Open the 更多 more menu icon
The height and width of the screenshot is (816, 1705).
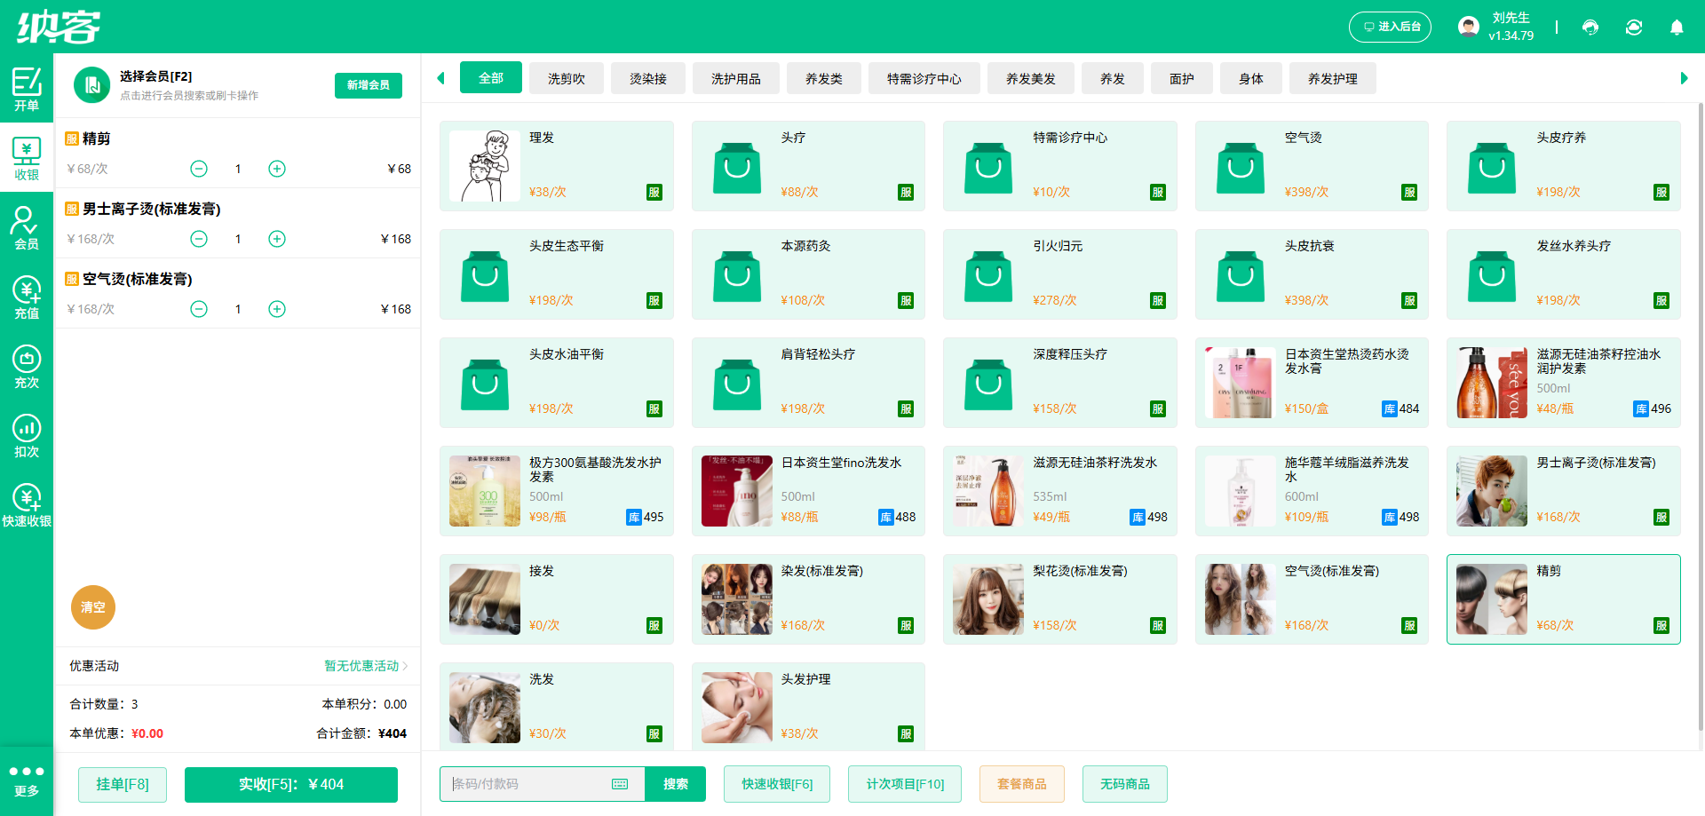point(27,780)
